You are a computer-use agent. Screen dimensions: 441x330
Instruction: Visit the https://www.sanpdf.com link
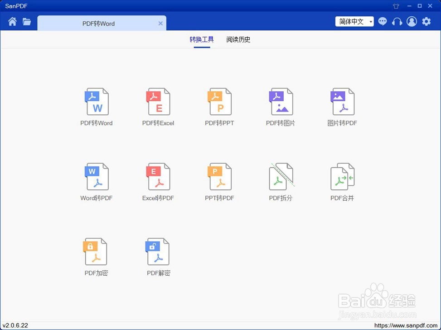point(407,325)
